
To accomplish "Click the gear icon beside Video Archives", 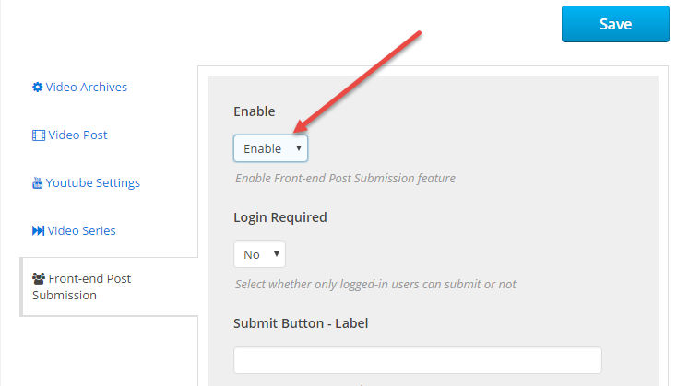I will [38, 88].
